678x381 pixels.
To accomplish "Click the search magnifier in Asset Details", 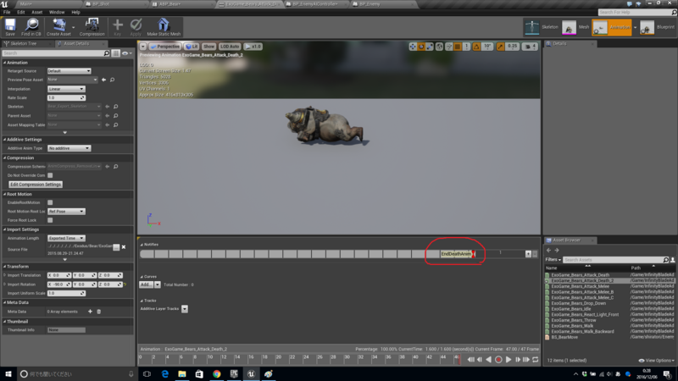I will click(x=107, y=53).
